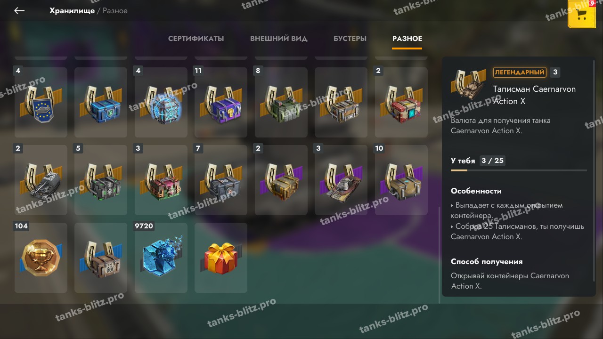Open the shopping cart store icon

[582, 14]
